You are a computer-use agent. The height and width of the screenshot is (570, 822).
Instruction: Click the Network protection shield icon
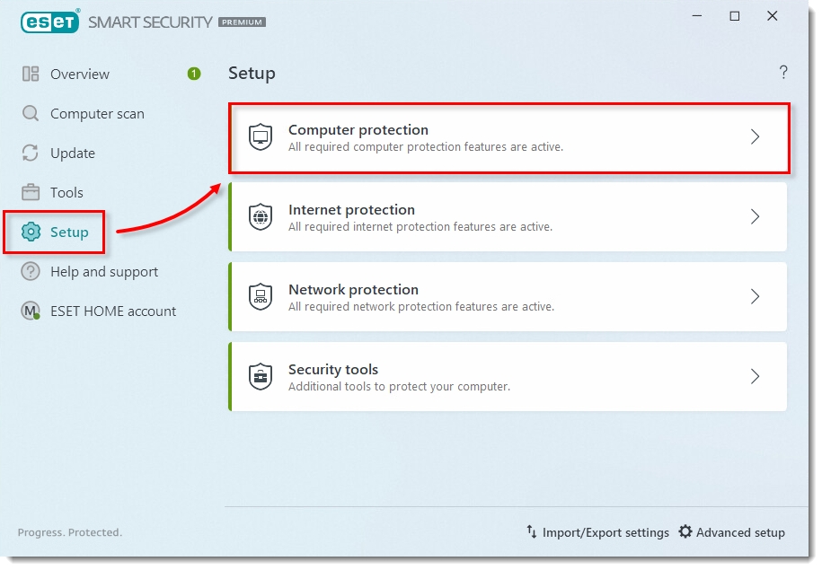[x=261, y=297]
